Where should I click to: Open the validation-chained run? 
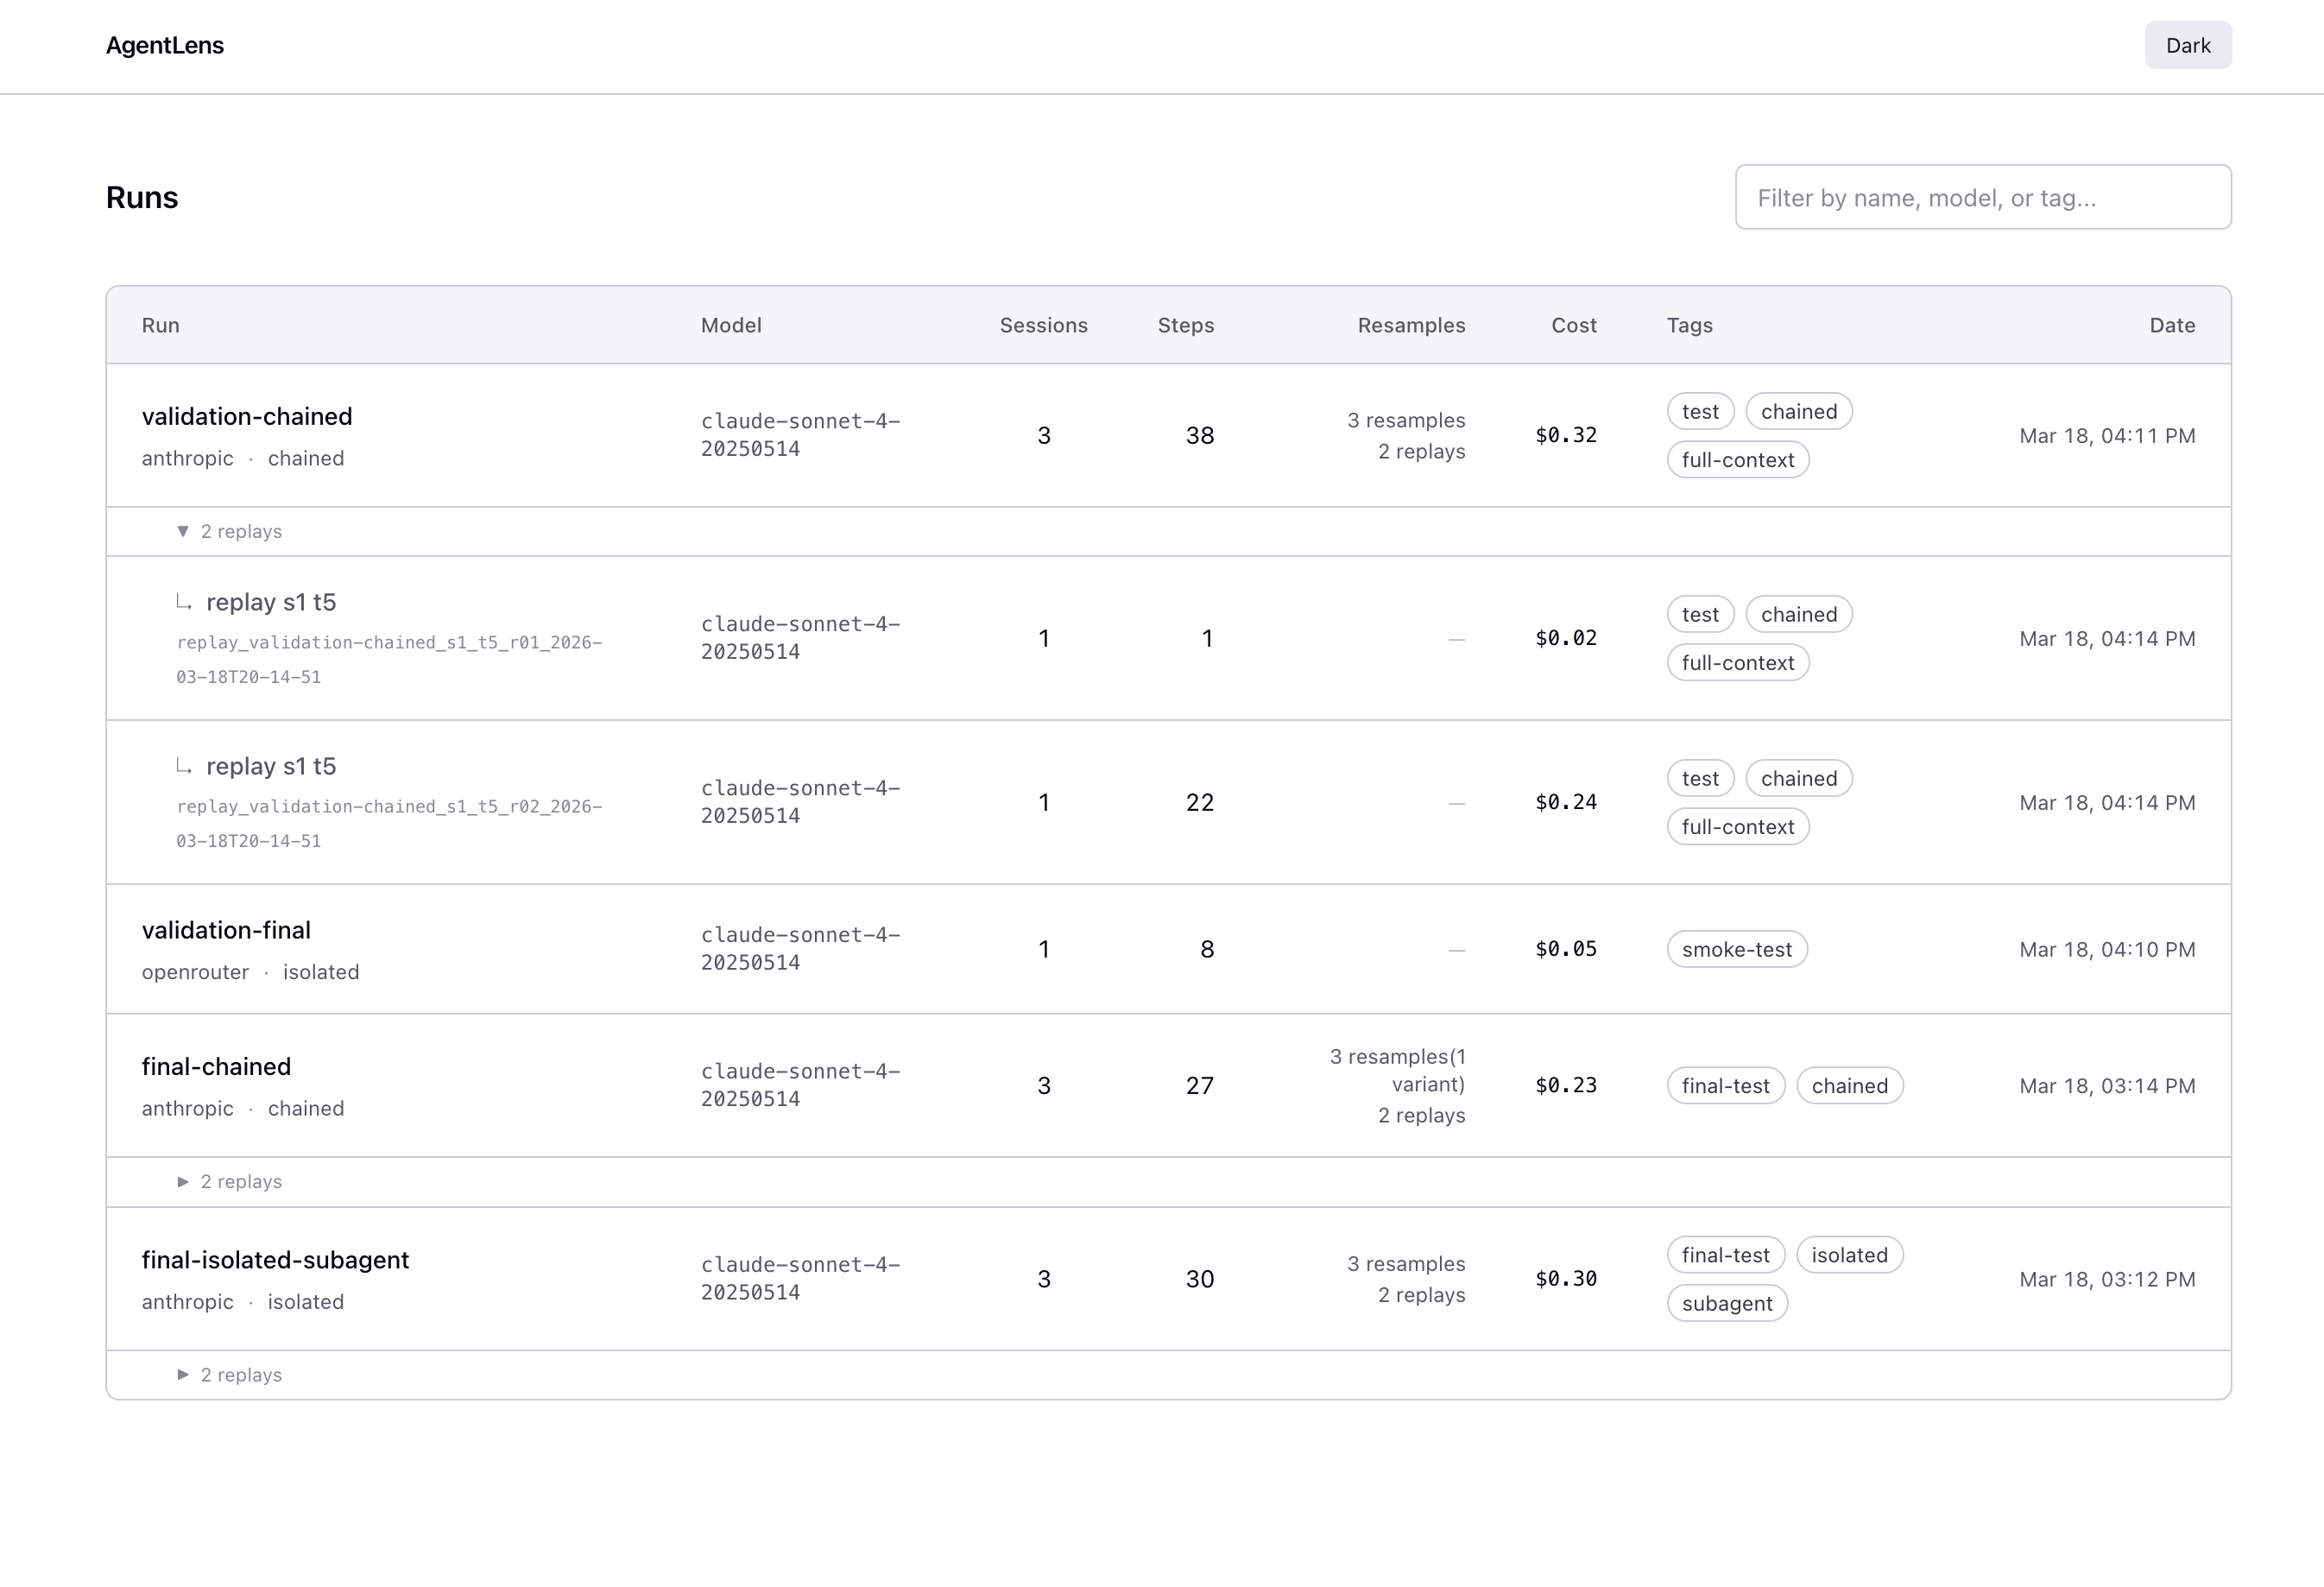[247, 416]
